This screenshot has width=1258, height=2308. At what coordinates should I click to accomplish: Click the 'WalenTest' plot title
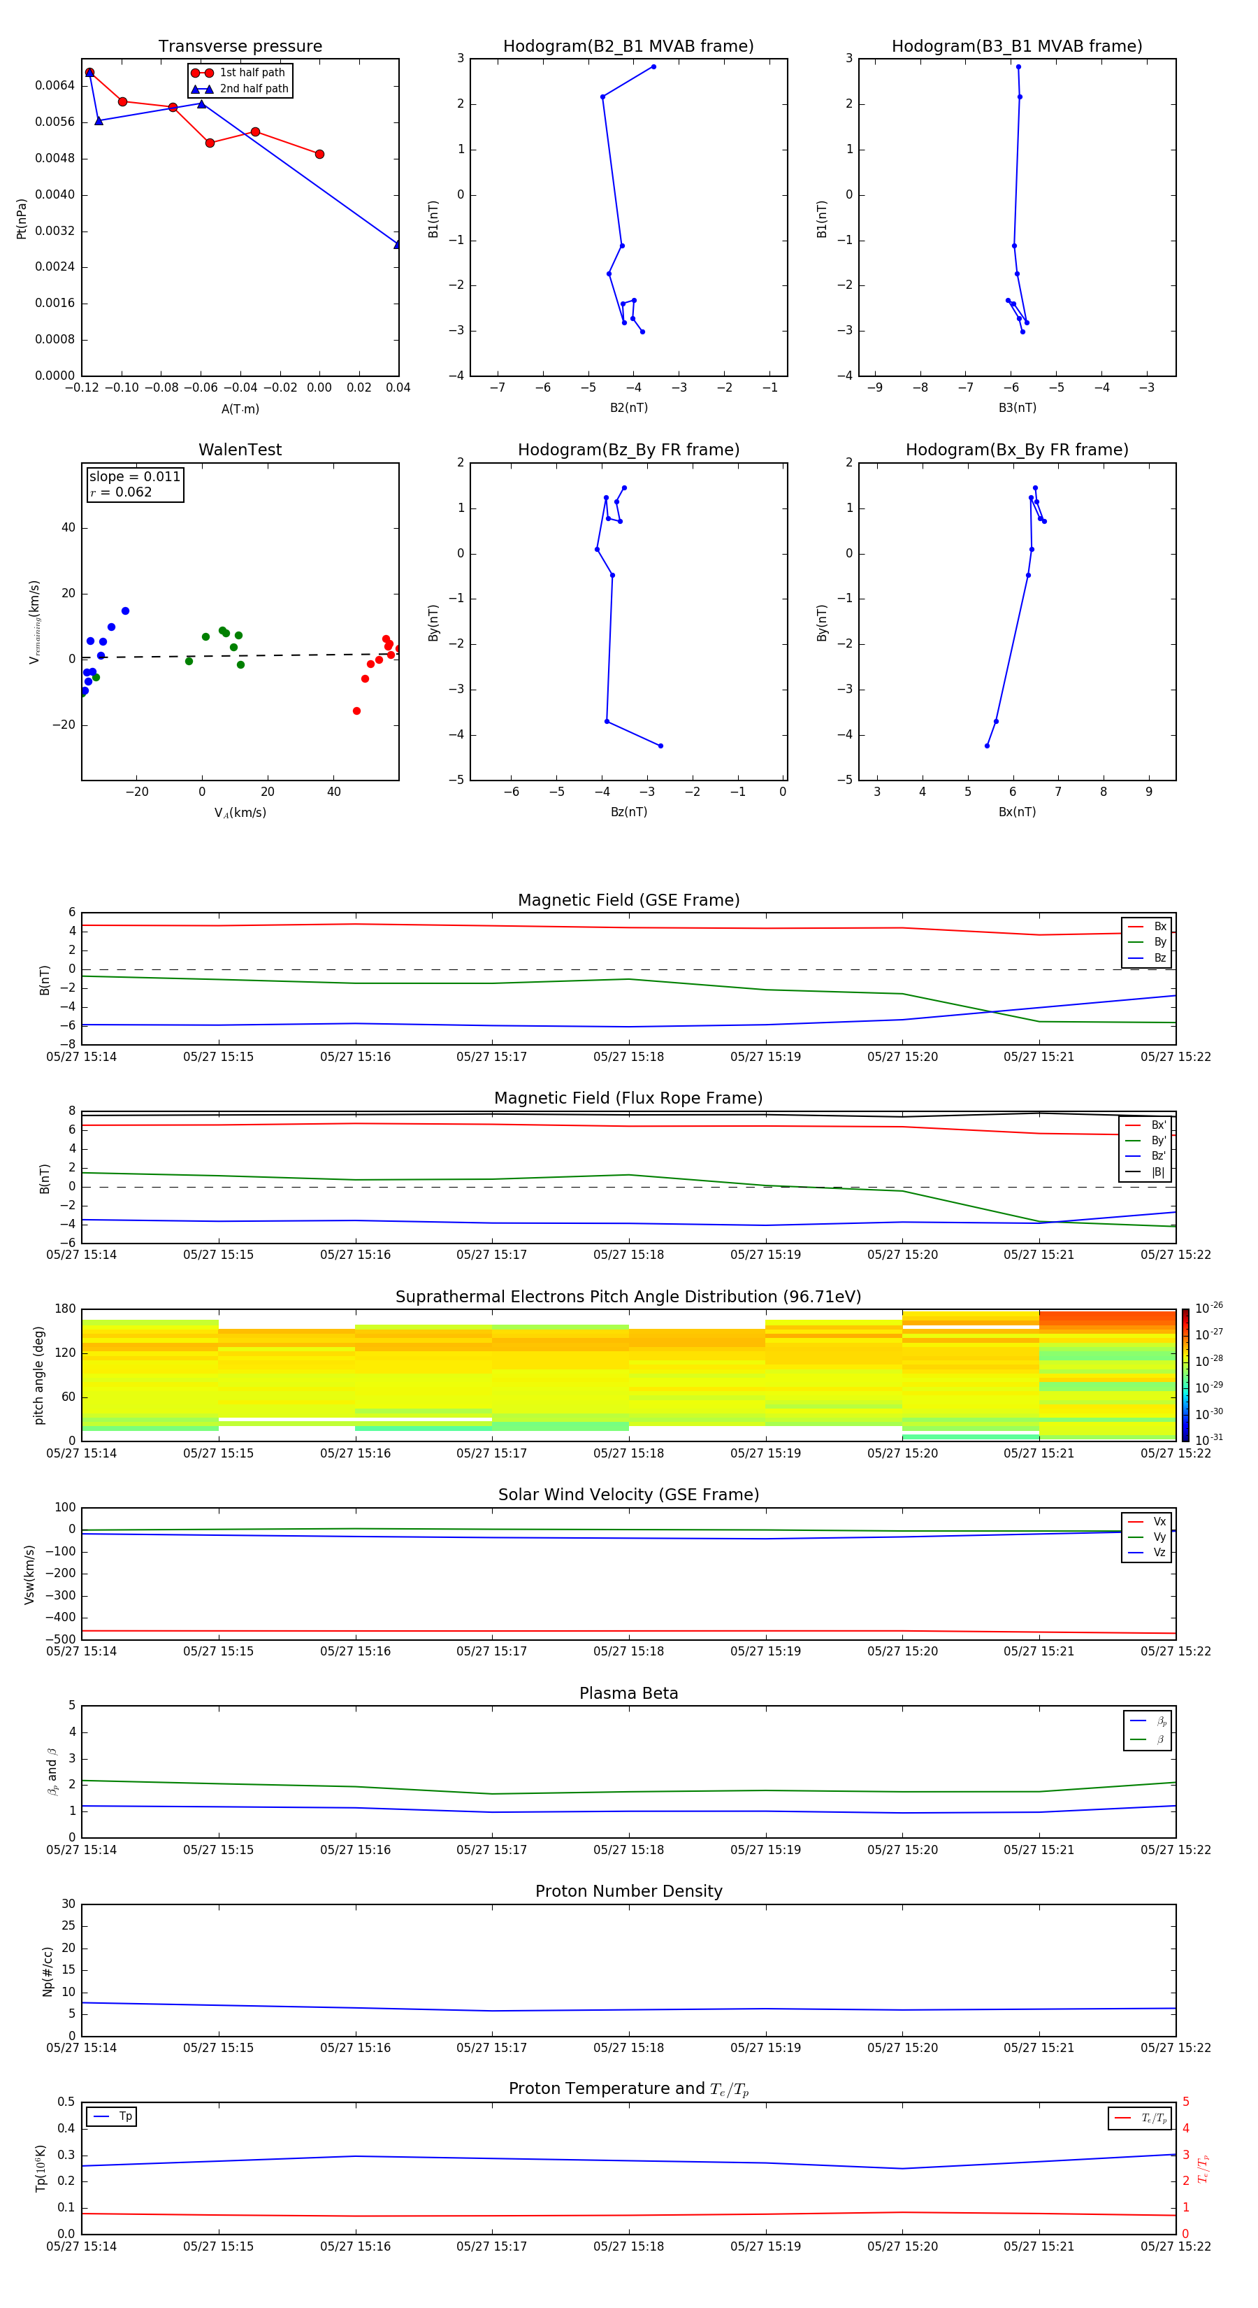click(240, 450)
